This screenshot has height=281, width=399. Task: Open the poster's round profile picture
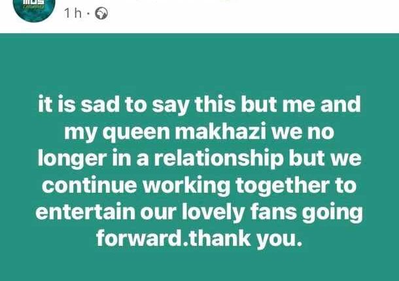tap(33, 7)
